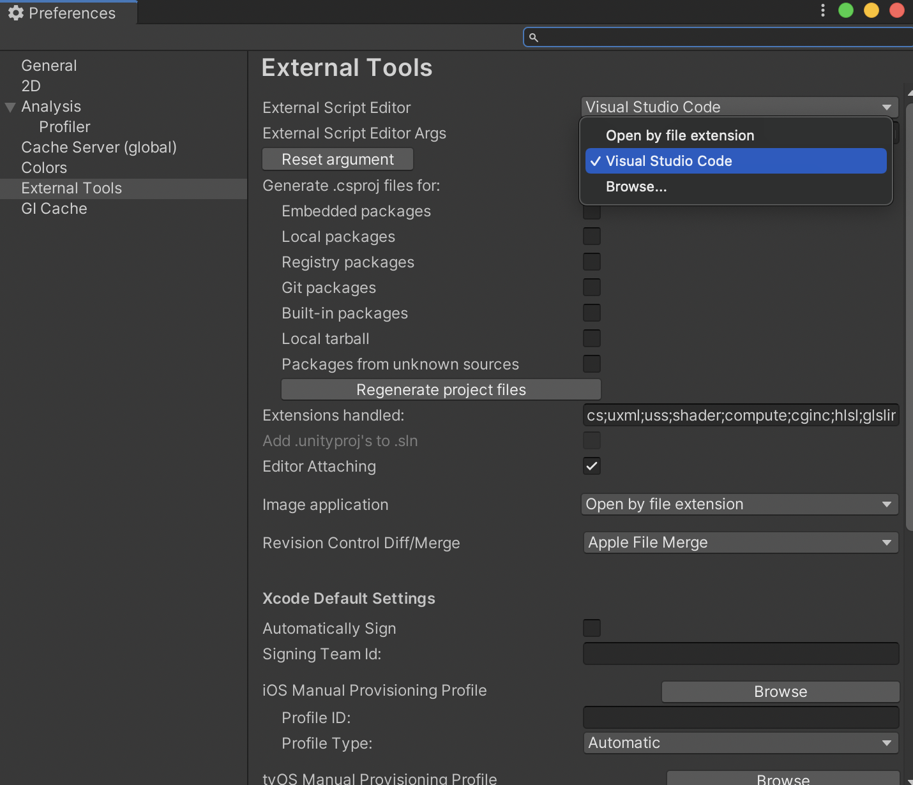Viewport: 913px width, 785px height.
Task: Collapse the Analysis tree group
Action: [x=10, y=107]
